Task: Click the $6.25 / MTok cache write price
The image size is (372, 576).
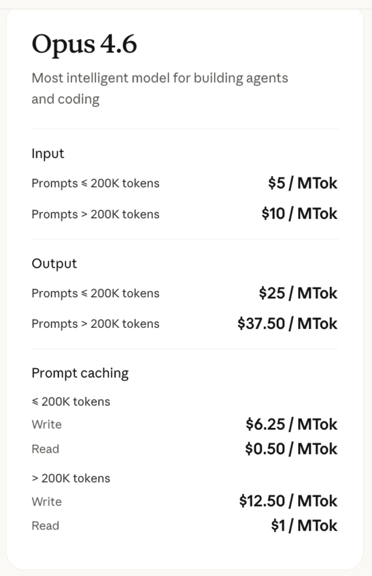Action: coord(291,424)
